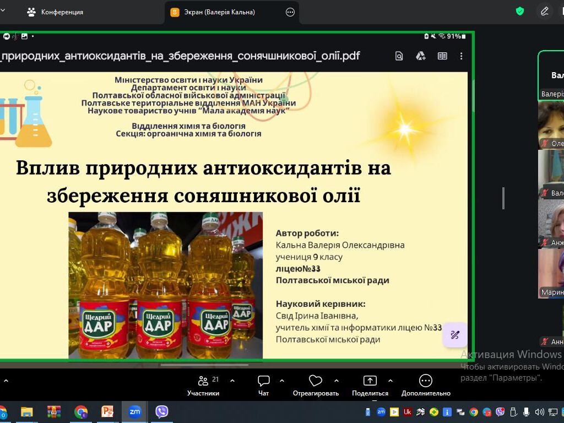Select the Оле participant video tile
The image size is (564, 423).
551,125
